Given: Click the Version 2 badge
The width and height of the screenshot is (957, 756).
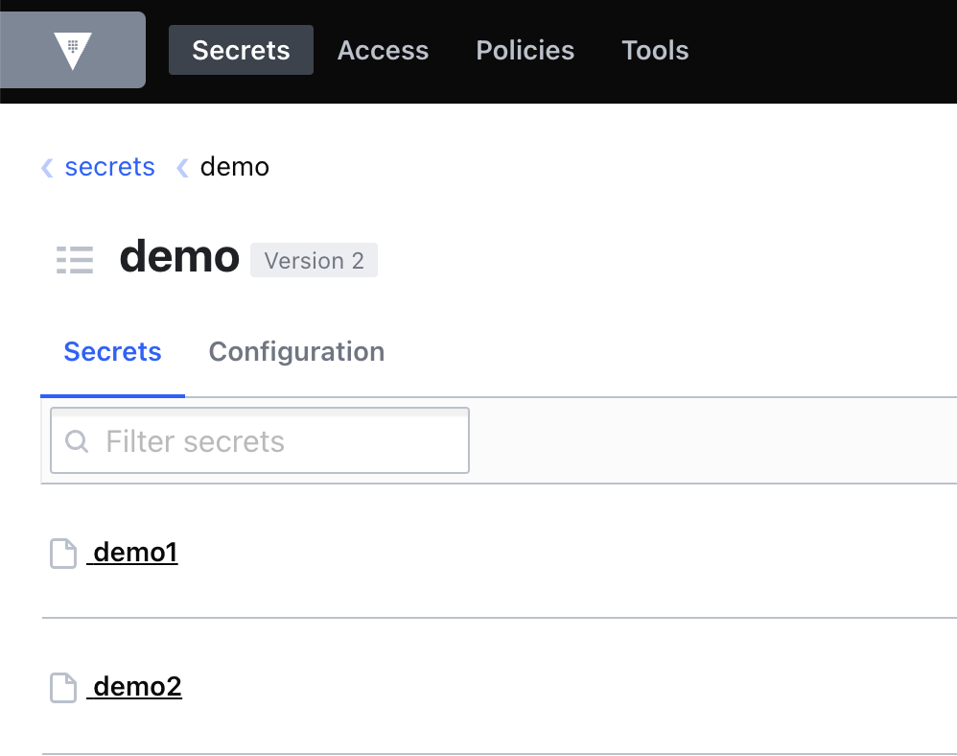Looking at the screenshot, I should pos(314,260).
